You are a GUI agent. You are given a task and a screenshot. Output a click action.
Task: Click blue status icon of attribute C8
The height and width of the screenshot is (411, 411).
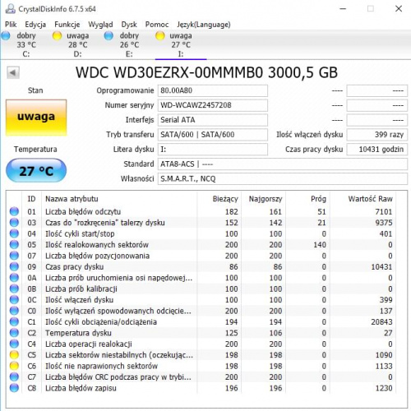[x=14, y=388]
